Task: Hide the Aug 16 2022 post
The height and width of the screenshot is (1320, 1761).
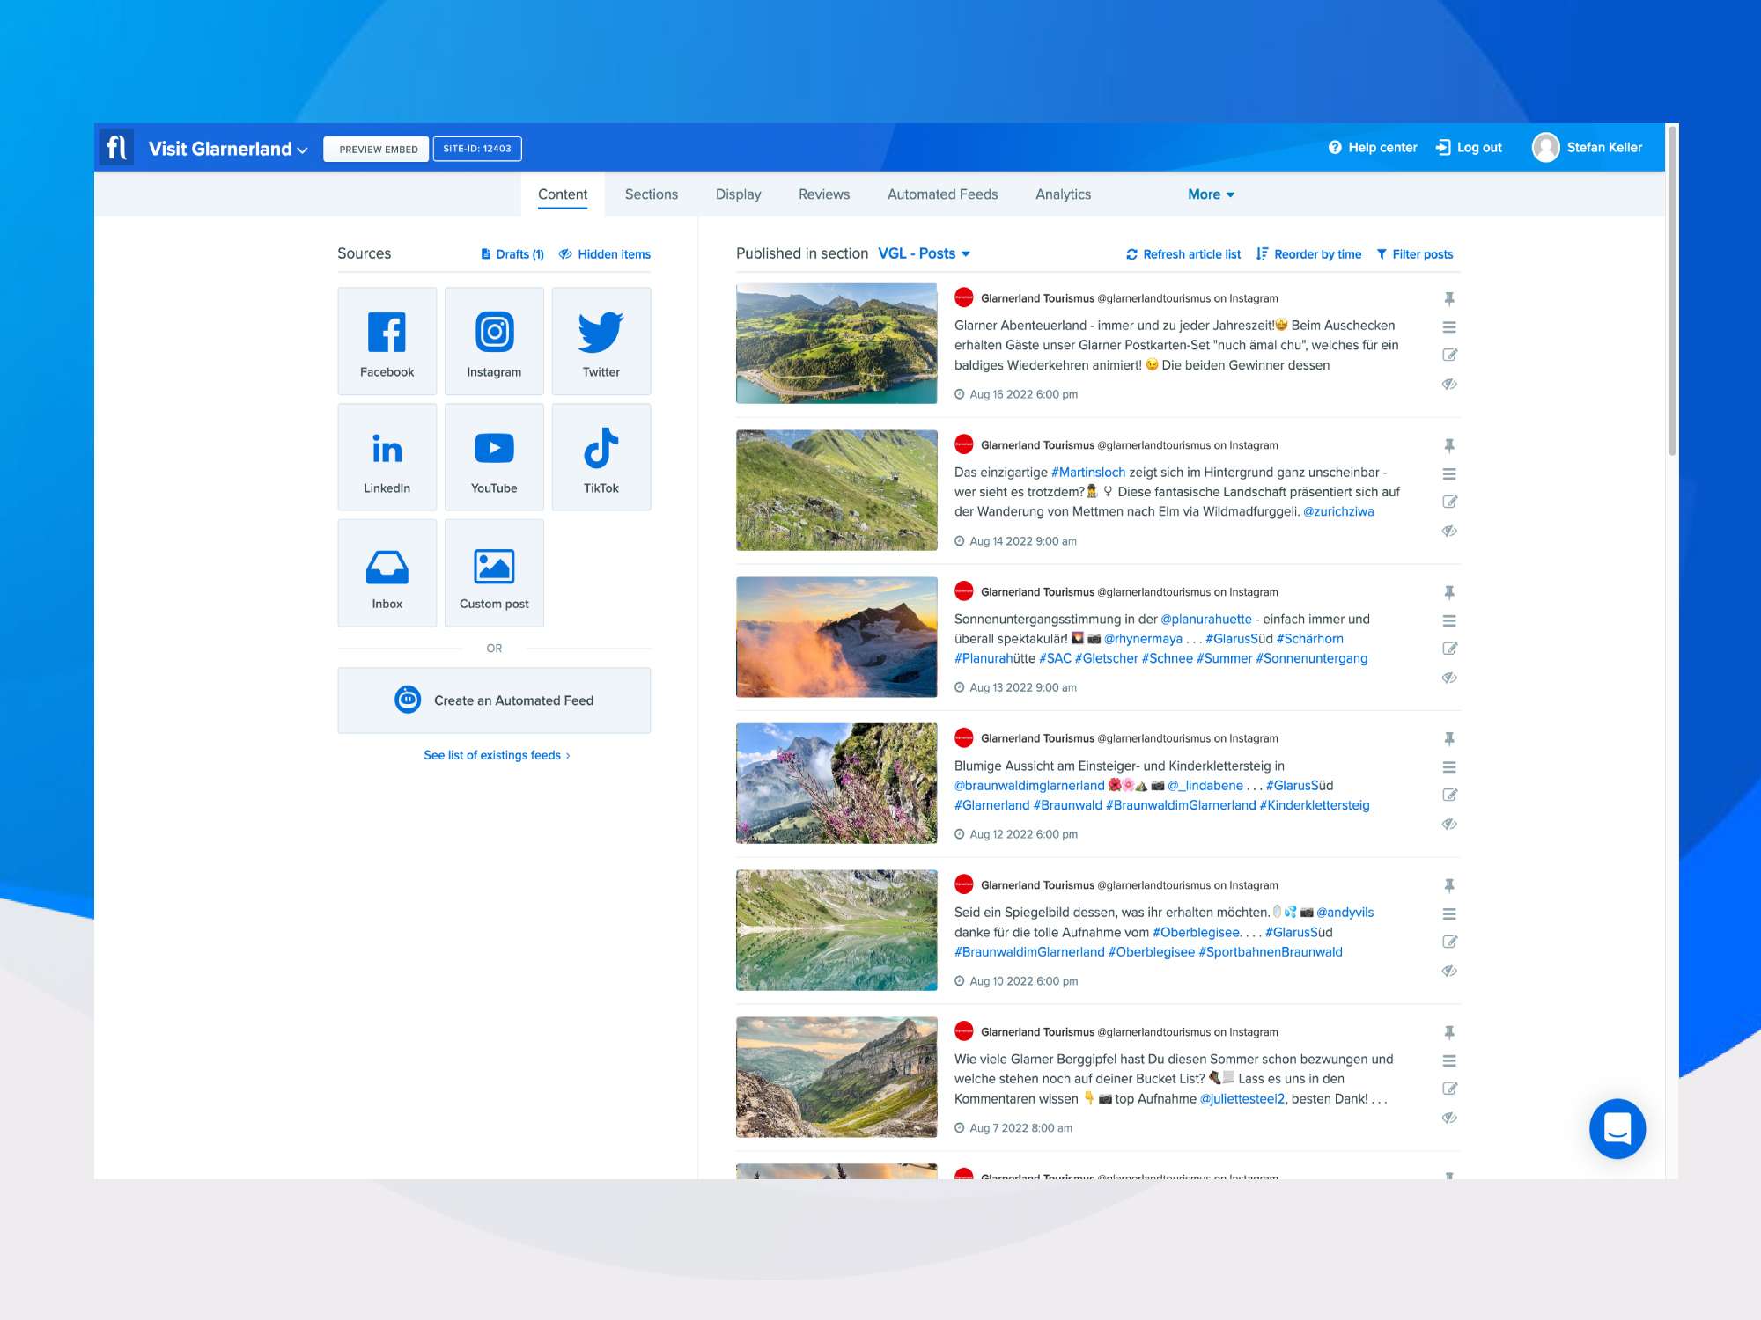Action: pyautogui.click(x=1449, y=384)
